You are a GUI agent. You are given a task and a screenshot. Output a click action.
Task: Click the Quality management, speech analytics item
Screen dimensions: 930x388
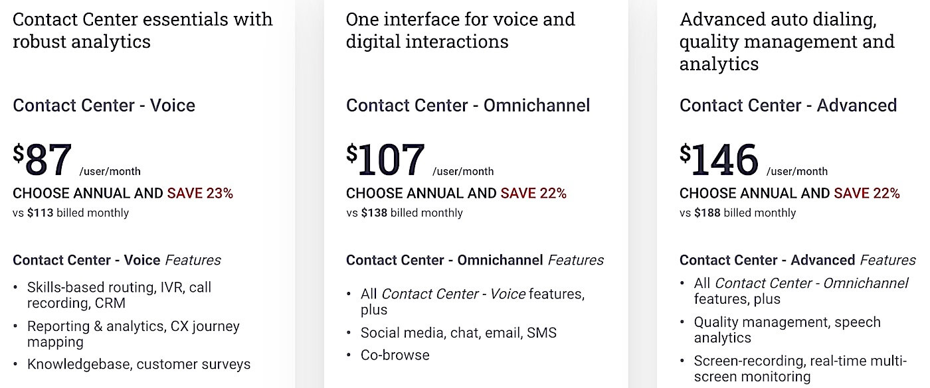(x=787, y=330)
